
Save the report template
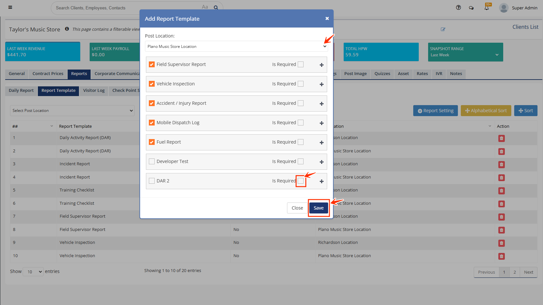click(318, 208)
